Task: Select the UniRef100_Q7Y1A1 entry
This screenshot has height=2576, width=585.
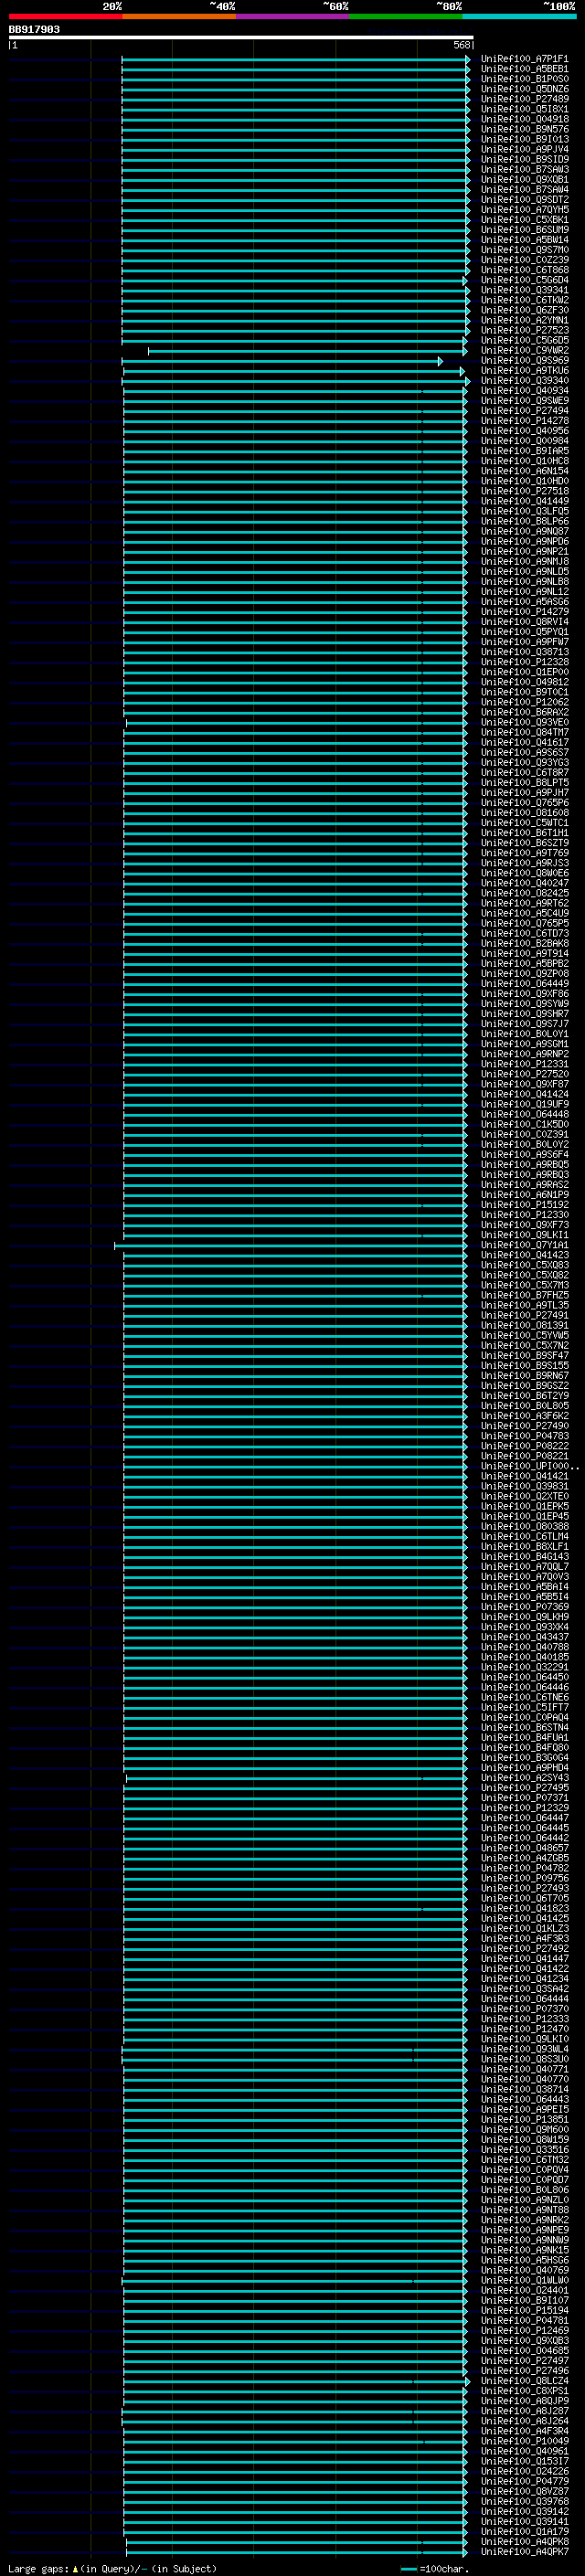Action: (x=524, y=1245)
